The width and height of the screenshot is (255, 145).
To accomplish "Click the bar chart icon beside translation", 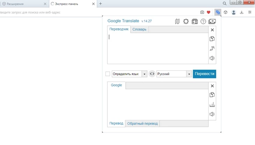I will [212, 105].
